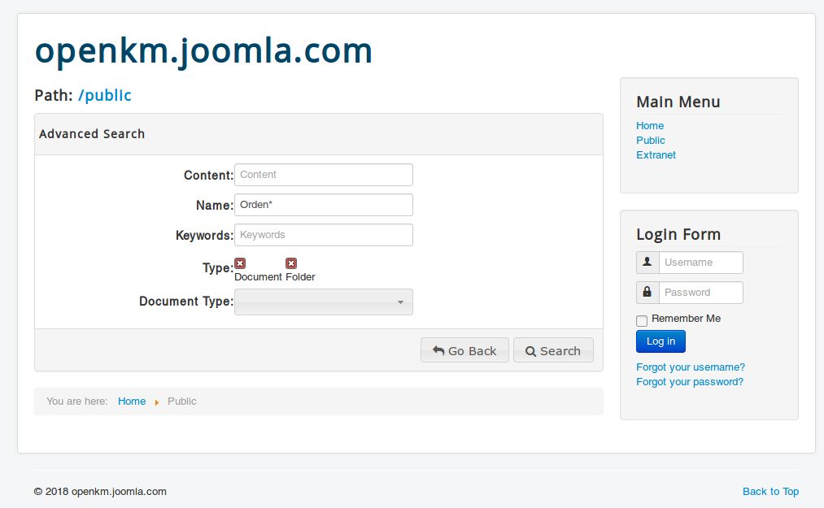Focus the Content search field
This screenshot has width=824, height=508.
tap(324, 175)
